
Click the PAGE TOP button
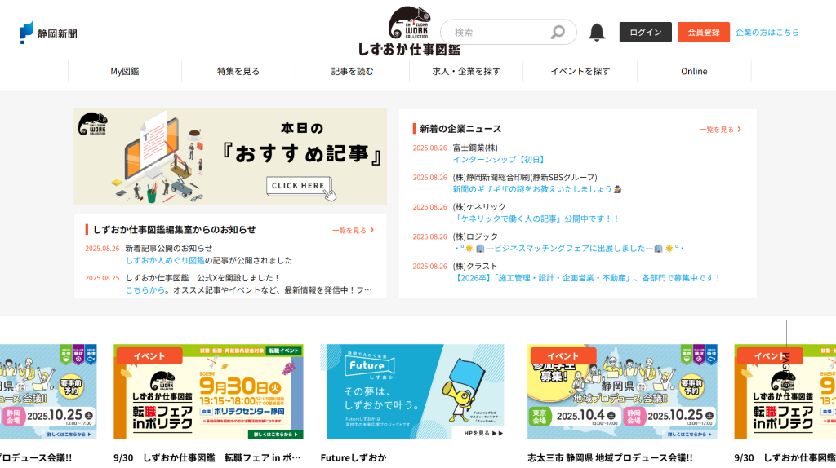[786, 357]
